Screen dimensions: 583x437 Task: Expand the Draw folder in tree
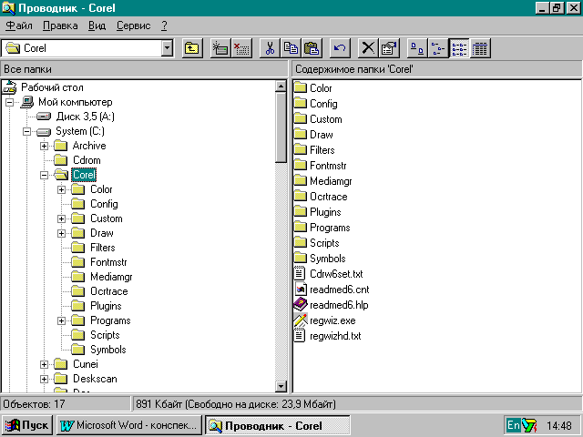[x=61, y=233]
